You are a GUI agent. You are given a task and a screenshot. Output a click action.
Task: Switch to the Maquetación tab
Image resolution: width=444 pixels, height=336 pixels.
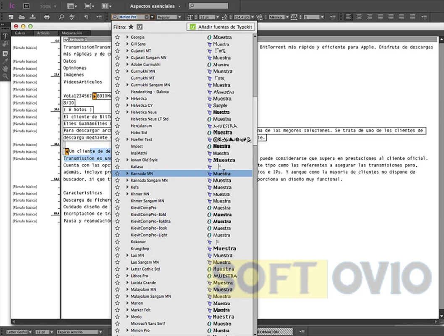coord(72,33)
